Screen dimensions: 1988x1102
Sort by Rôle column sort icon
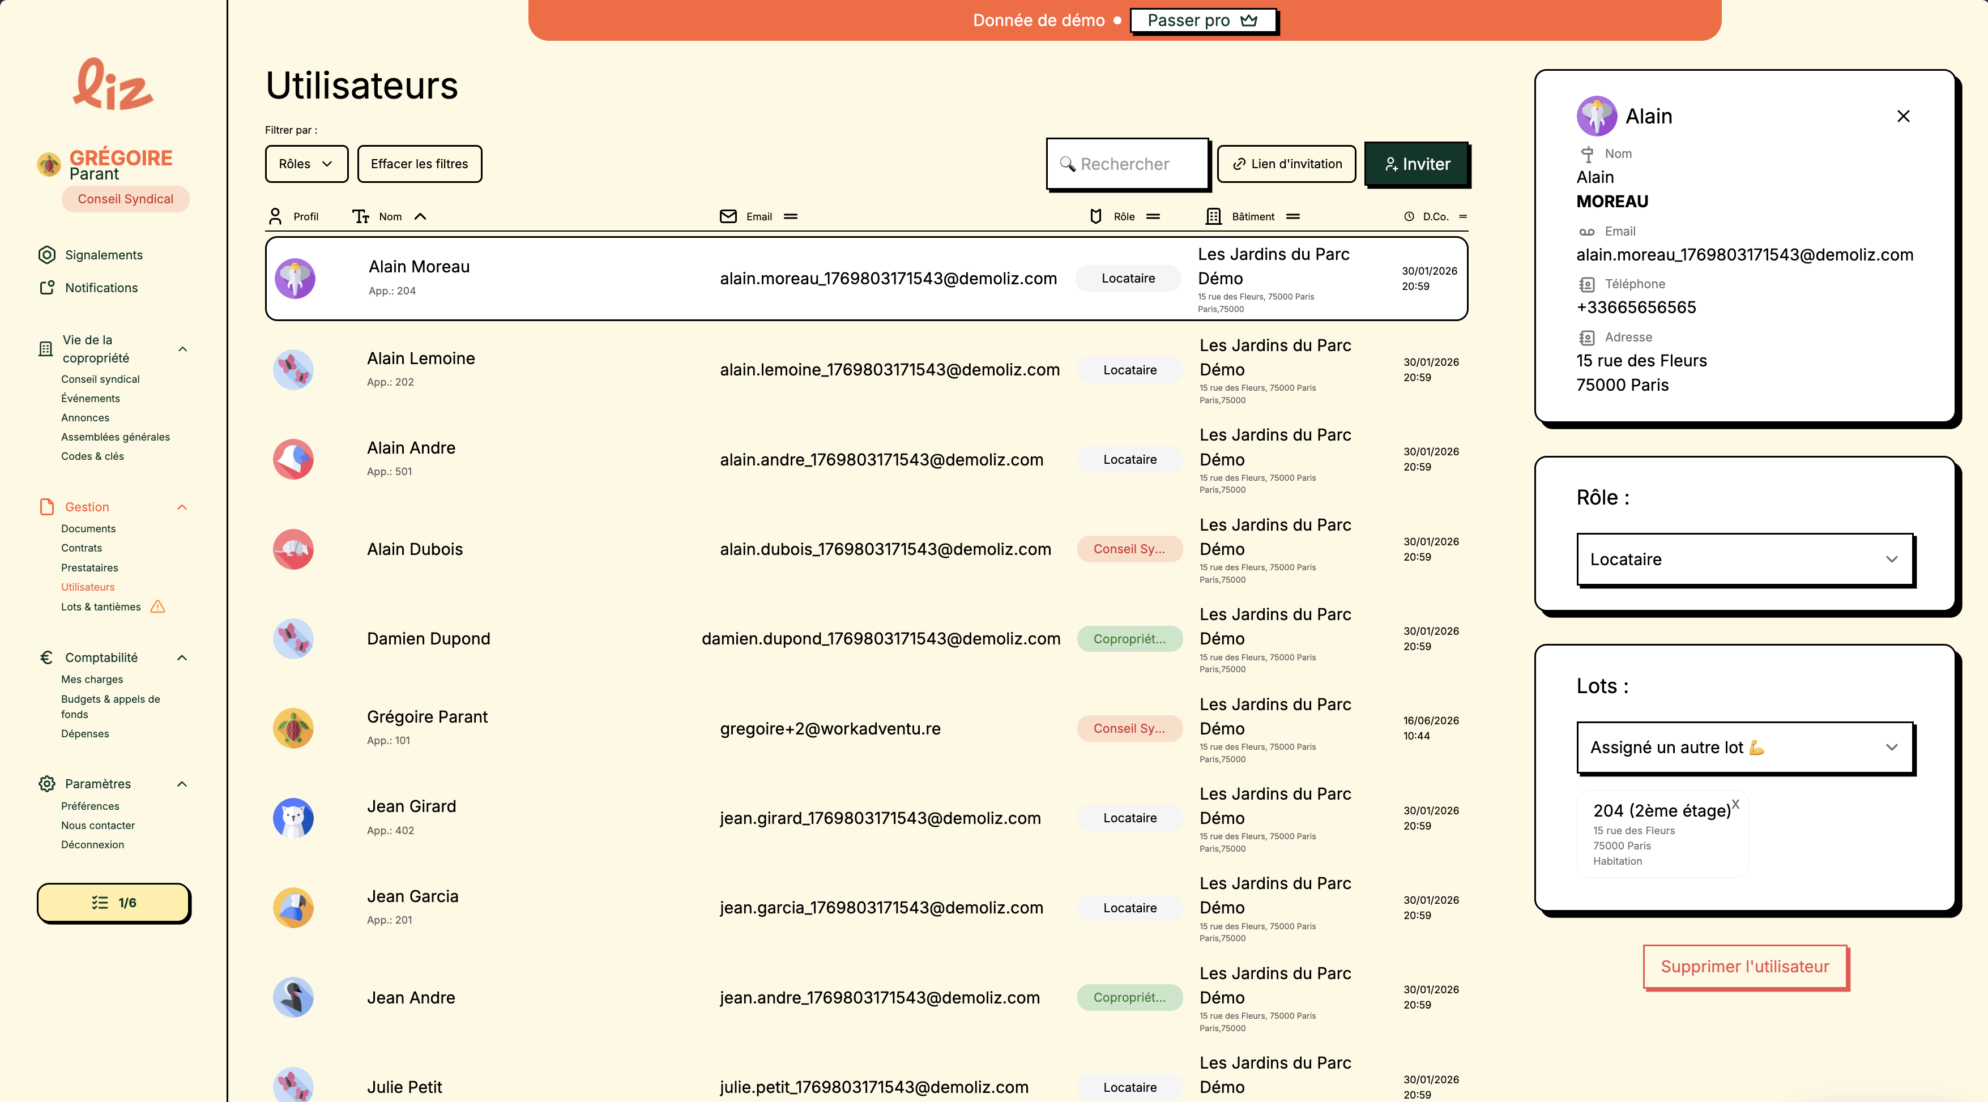pyautogui.click(x=1153, y=217)
